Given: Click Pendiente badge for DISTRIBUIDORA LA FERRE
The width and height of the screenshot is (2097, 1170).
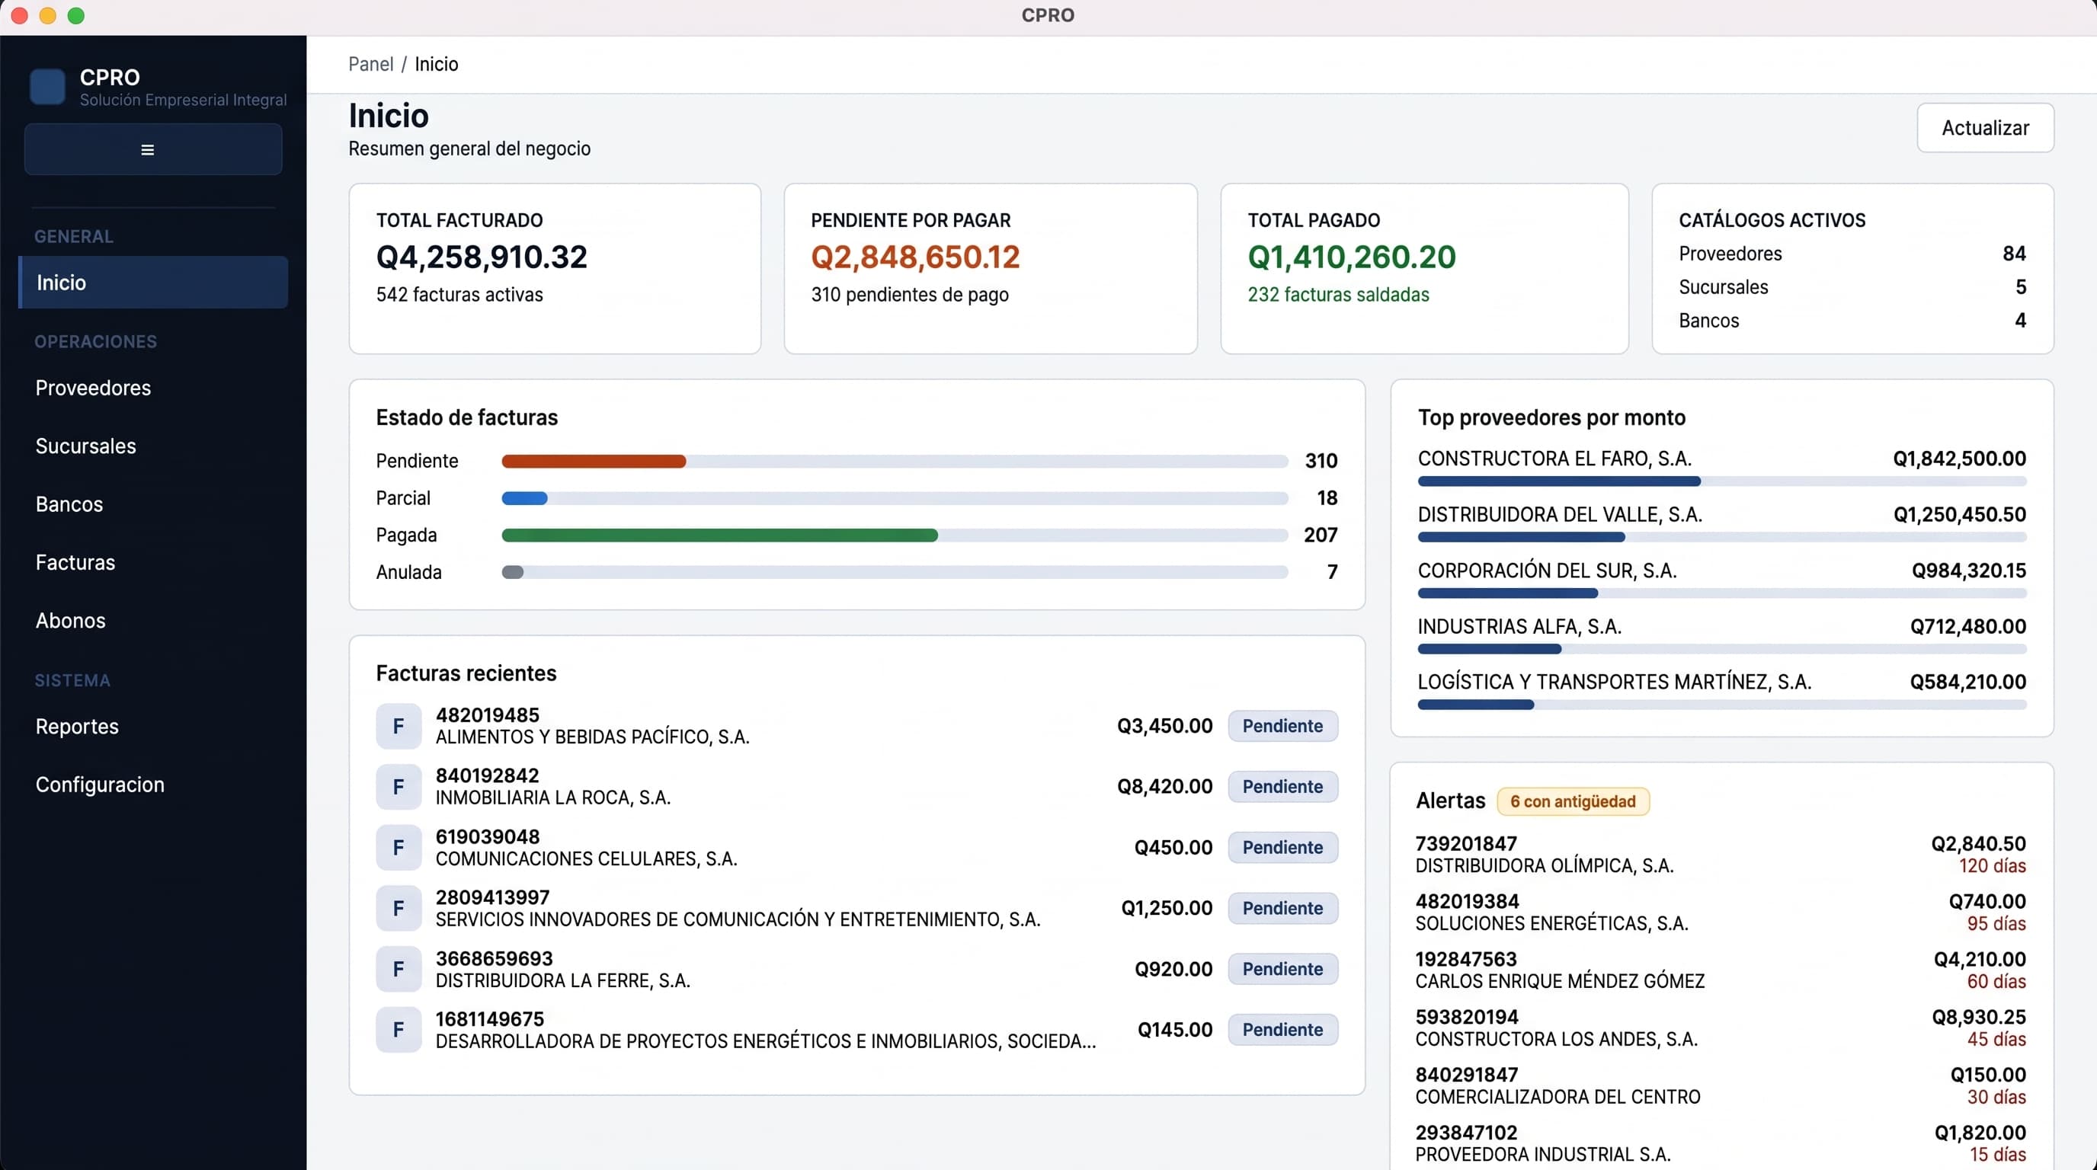Looking at the screenshot, I should (1282, 969).
